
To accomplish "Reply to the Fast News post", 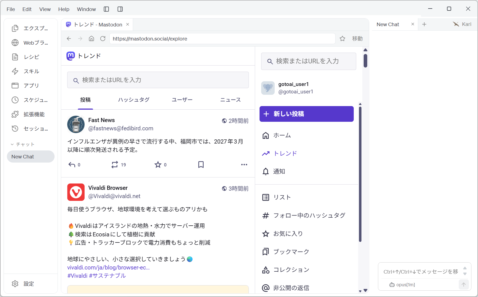I will pyautogui.click(x=72, y=165).
